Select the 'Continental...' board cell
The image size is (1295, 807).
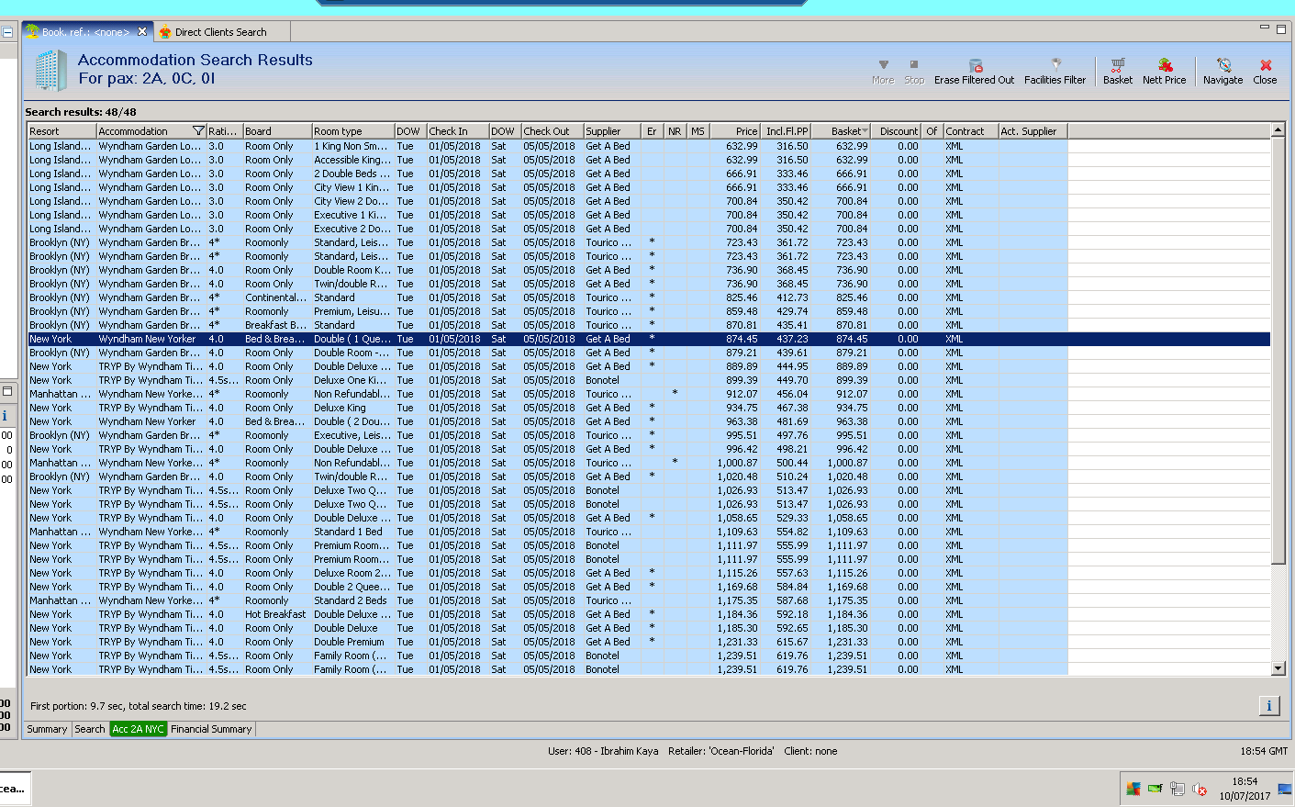276,297
